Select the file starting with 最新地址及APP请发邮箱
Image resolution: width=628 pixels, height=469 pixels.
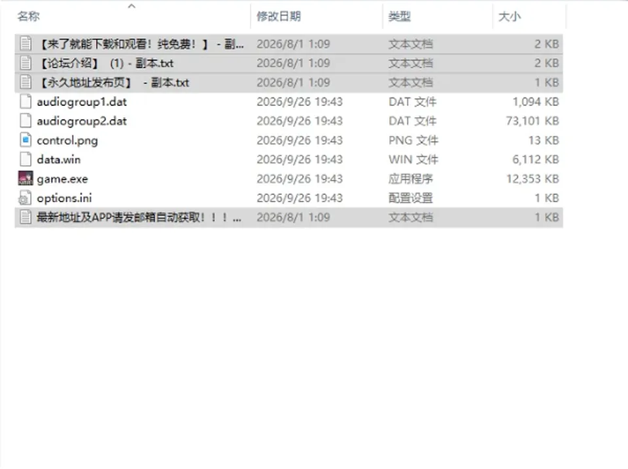click(139, 217)
